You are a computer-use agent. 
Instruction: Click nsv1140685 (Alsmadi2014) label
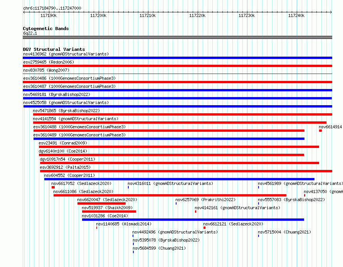(x=124, y=224)
